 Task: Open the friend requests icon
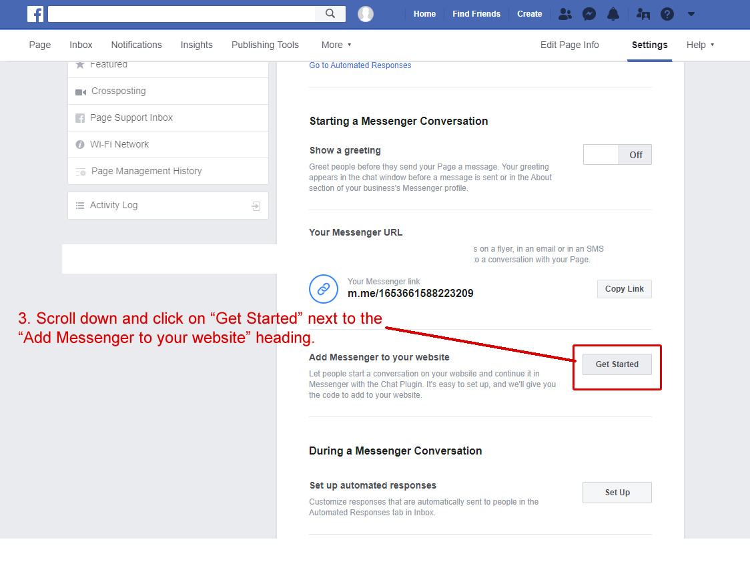pos(565,14)
